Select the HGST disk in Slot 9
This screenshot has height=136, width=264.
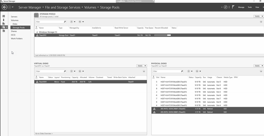[208, 102]
